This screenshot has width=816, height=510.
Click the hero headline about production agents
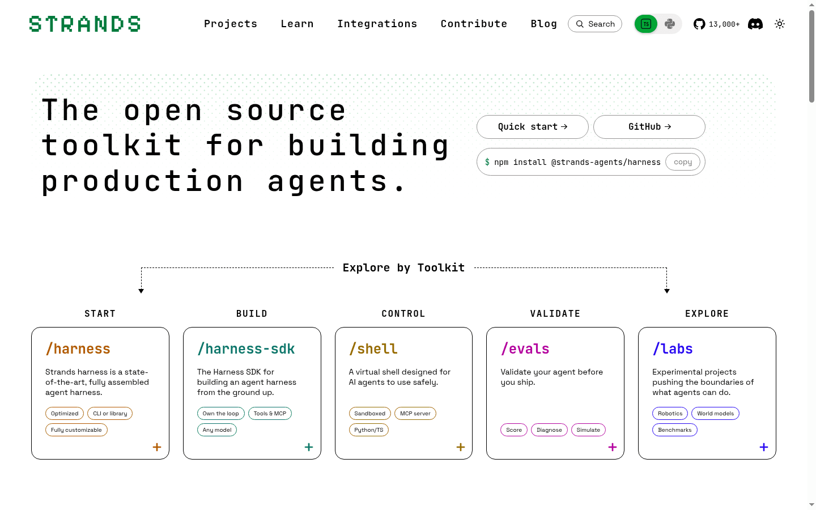(245, 146)
